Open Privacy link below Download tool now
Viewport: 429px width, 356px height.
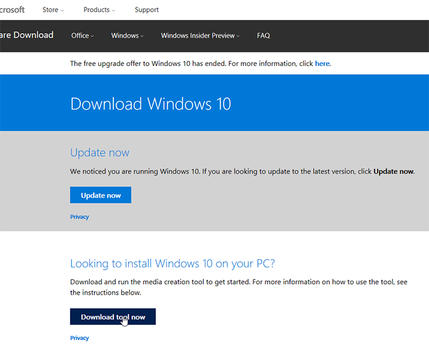point(79,338)
